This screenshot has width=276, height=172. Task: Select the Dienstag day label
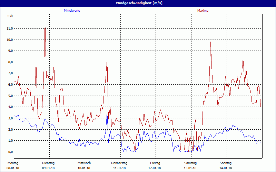48,163
